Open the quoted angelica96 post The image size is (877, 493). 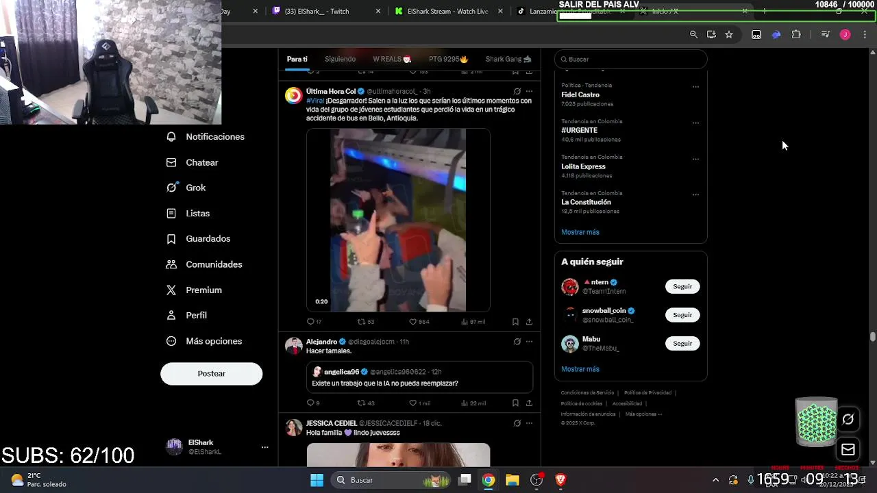(x=419, y=377)
